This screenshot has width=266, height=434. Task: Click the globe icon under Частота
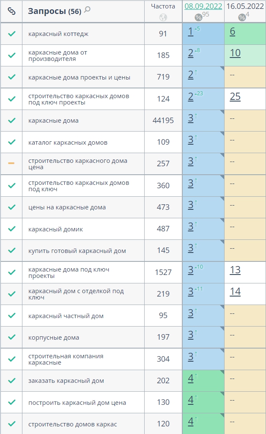point(163,17)
